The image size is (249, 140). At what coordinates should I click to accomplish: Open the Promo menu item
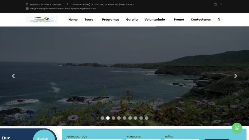coord(179,20)
